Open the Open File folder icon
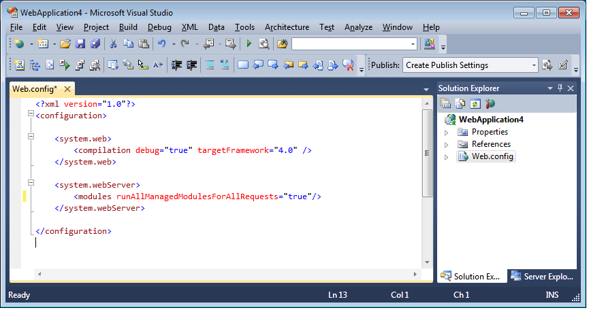The width and height of the screenshot is (589, 310). 65,44
